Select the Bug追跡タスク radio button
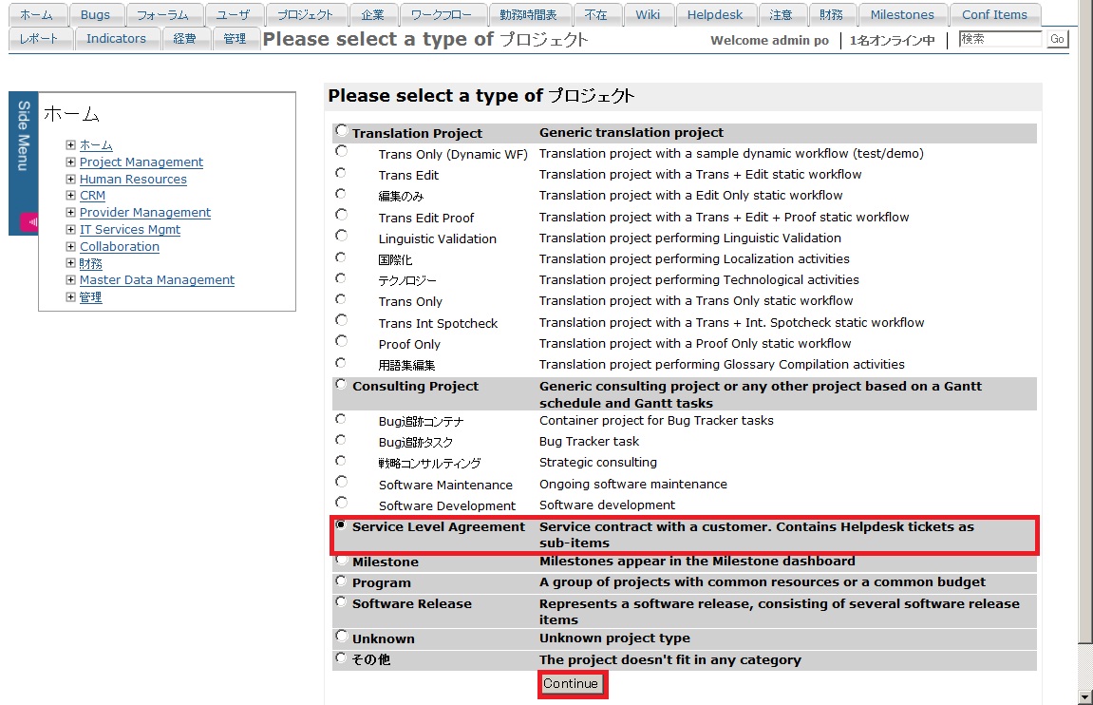Image resolution: width=1093 pixels, height=705 pixels. (341, 439)
